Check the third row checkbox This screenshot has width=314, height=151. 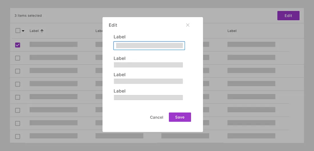18,71
